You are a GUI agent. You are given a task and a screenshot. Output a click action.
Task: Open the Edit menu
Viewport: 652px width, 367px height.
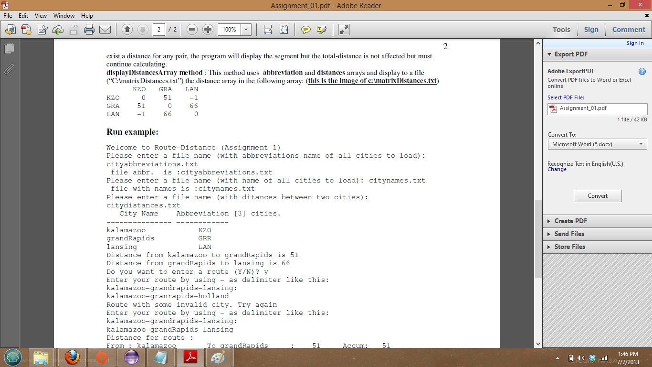click(23, 16)
